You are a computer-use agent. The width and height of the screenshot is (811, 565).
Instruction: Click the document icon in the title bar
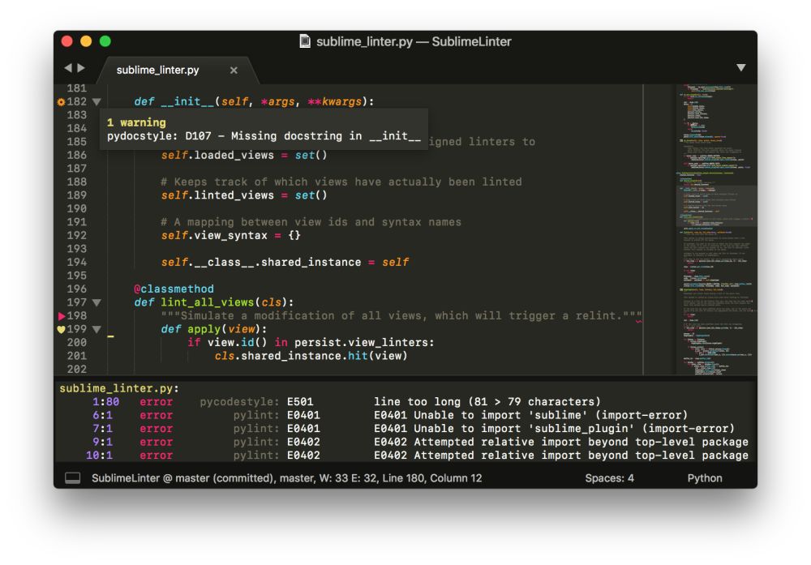tap(305, 41)
